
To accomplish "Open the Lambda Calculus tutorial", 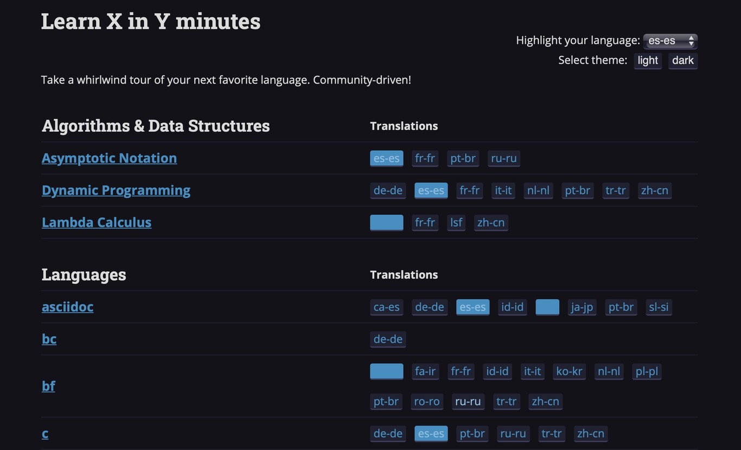I will click(97, 222).
